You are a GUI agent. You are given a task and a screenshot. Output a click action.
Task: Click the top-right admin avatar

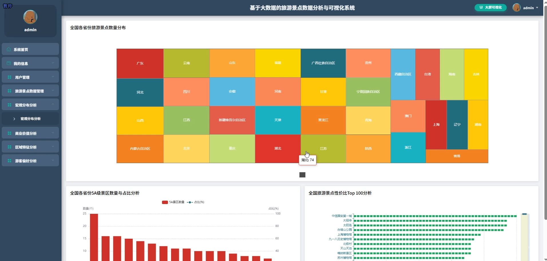pos(516,8)
